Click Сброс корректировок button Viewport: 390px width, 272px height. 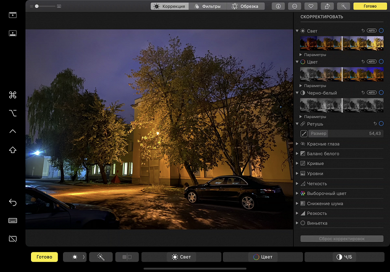(341, 238)
